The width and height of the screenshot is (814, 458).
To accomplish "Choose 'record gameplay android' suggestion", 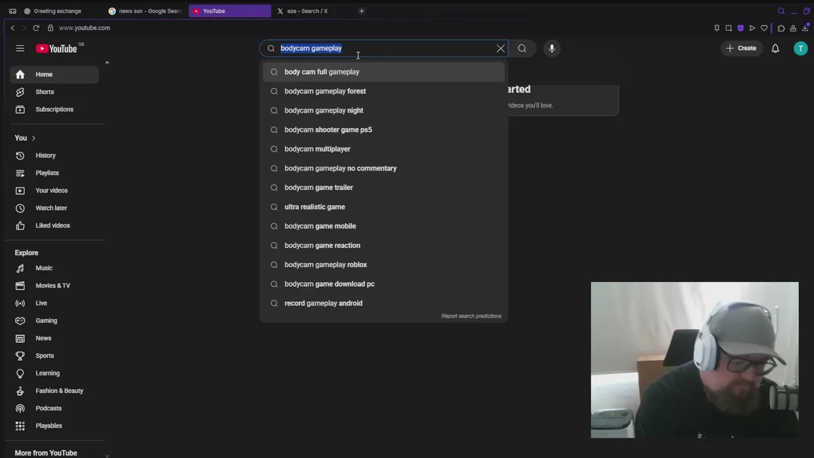I will click(x=383, y=303).
